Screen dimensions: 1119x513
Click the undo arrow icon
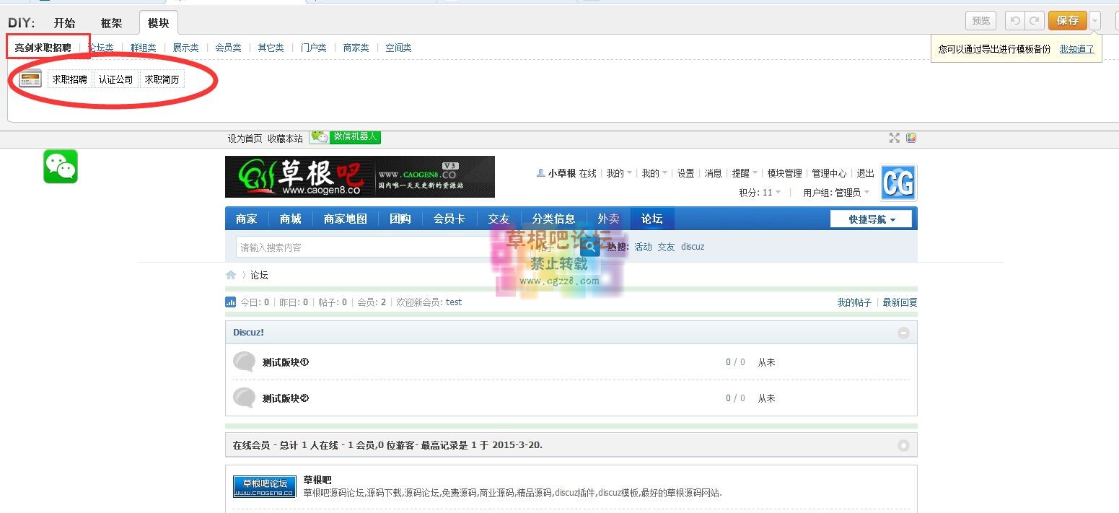(1015, 21)
